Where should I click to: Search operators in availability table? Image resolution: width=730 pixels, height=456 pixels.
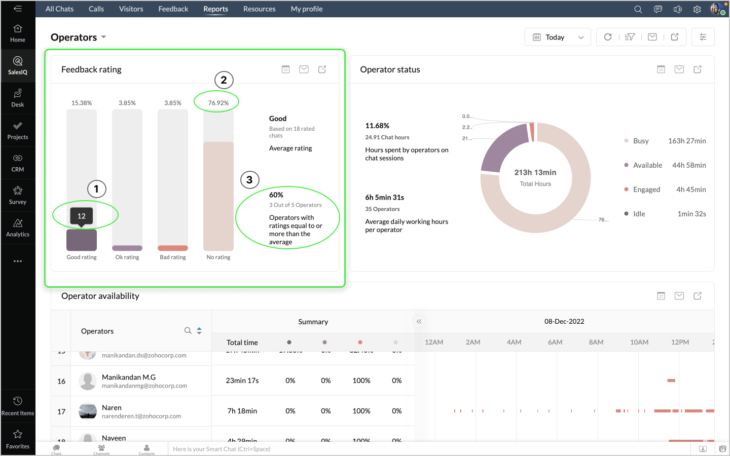coord(188,331)
